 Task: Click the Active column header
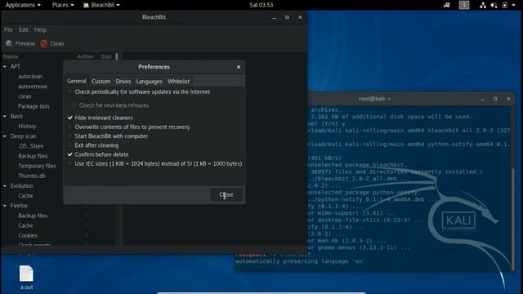(85, 56)
